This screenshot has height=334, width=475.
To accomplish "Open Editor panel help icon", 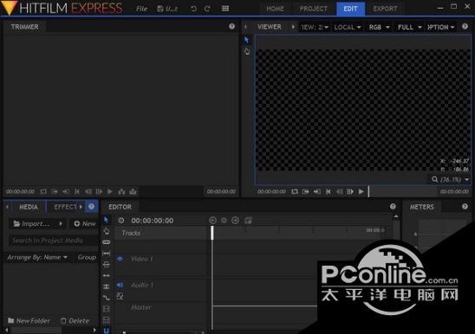I will tap(393, 206).
